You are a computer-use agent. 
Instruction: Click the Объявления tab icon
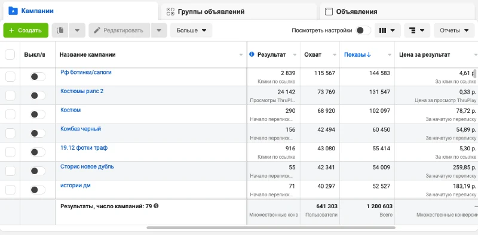tap(329, 11)
